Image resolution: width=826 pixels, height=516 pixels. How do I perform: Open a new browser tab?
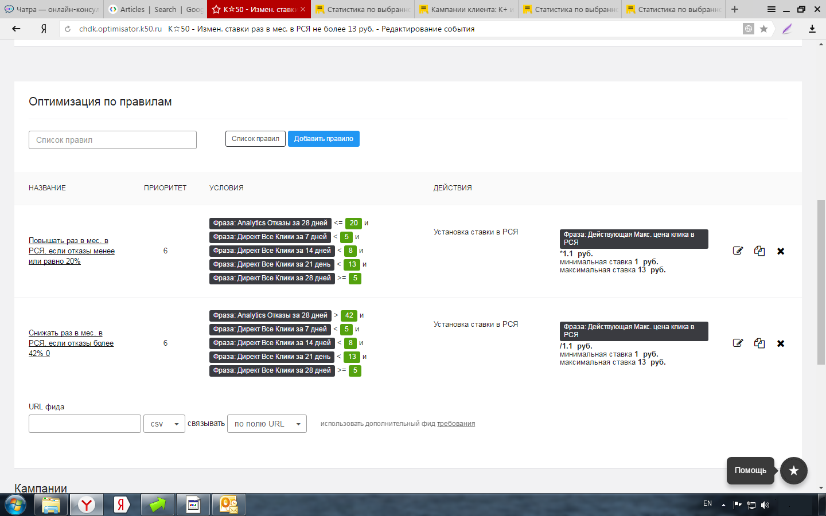735,9
